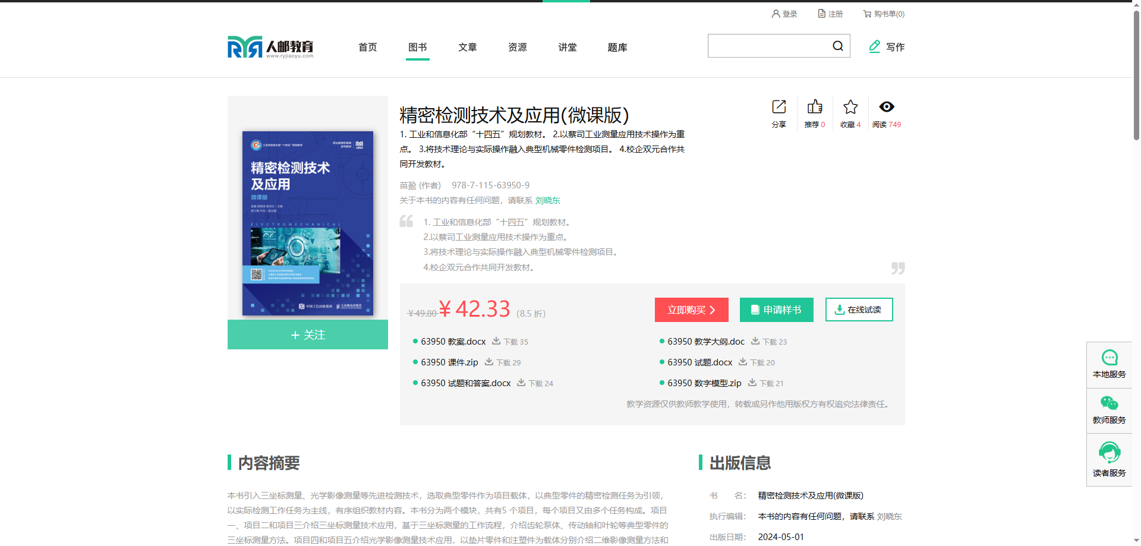Download icon for 63950 试题.docx
Viewport: 1141px width, 546px height.
tap(743, 362)
